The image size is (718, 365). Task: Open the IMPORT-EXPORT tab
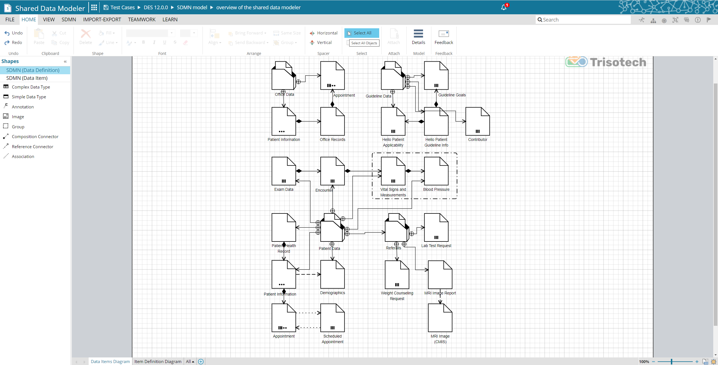(102, 20)
